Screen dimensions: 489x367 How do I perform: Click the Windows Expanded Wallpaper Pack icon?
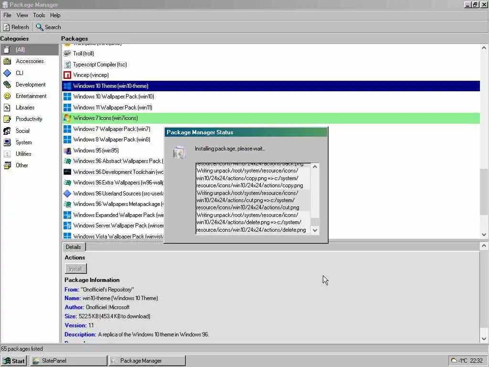coord(67,215)
